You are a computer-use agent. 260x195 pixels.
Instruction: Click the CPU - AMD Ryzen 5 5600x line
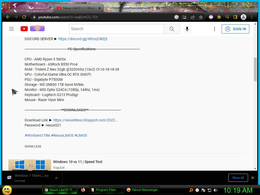coord(45,59)
